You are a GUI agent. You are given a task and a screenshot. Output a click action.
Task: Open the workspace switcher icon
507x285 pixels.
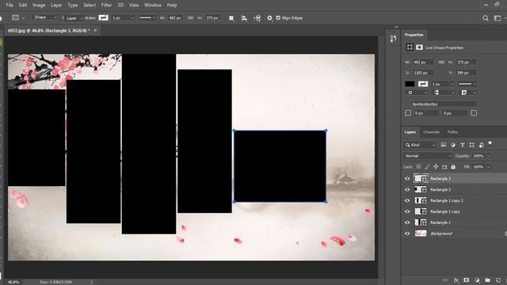pos(497,18)
